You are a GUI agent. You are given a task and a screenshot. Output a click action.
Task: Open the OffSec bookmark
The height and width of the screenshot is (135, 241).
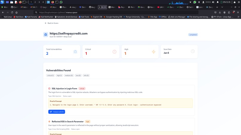pos(163,17)
